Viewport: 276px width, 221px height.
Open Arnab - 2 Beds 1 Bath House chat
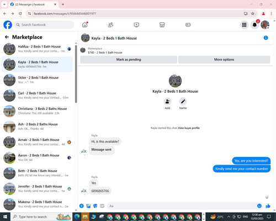click(38, 142)
